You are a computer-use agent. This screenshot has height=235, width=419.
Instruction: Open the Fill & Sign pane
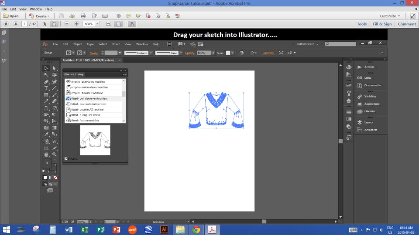pyautogui.click(x=382, y=24)
